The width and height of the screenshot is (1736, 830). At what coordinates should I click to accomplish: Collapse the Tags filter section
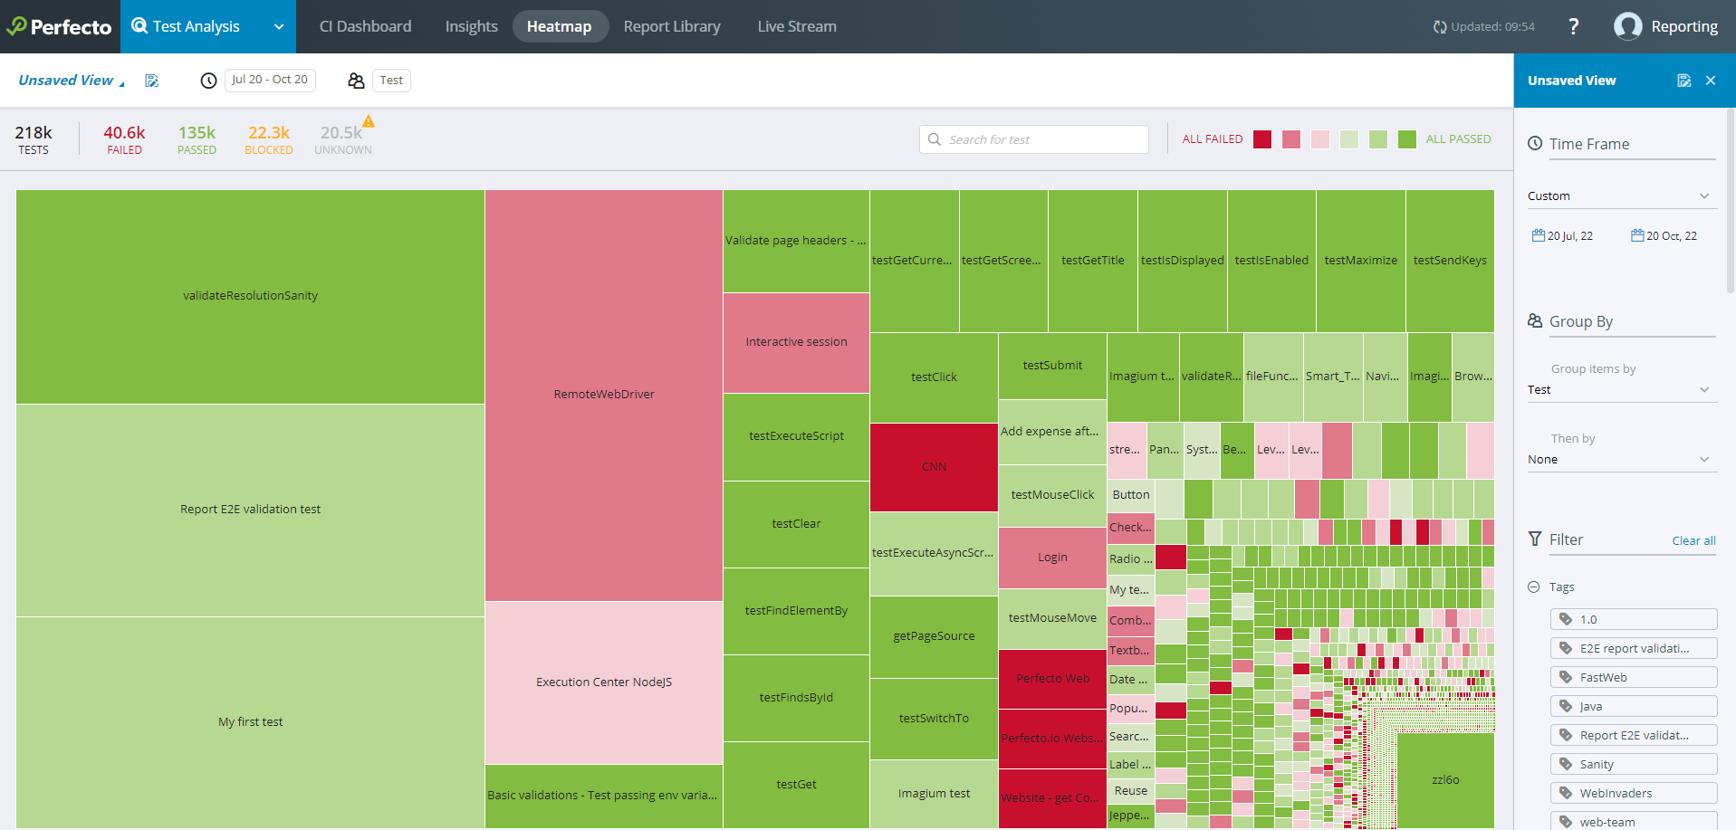click(x=1534, y=587)
